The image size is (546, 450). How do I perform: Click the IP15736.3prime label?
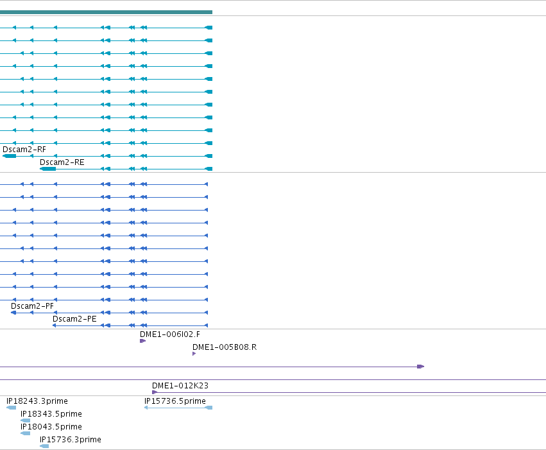pyautogui.click(x=71, y=440)
